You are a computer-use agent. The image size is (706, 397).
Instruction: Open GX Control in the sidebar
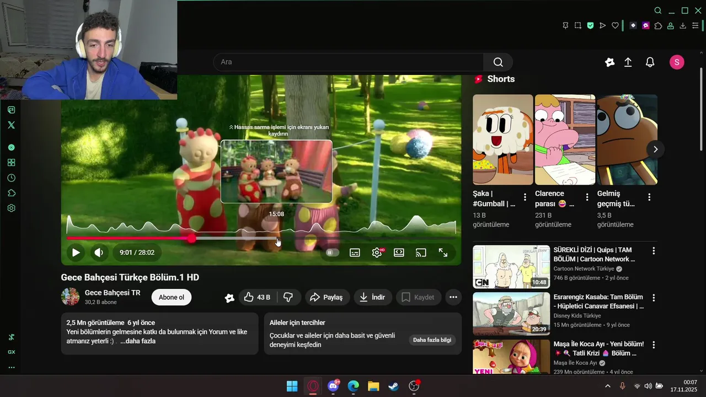(x=11, y=352)
